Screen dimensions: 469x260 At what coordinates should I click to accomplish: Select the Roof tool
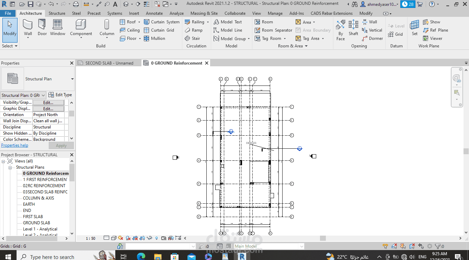128,22
